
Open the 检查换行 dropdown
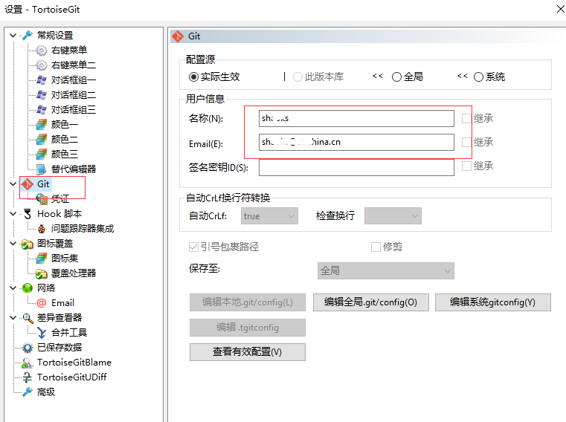393,215
